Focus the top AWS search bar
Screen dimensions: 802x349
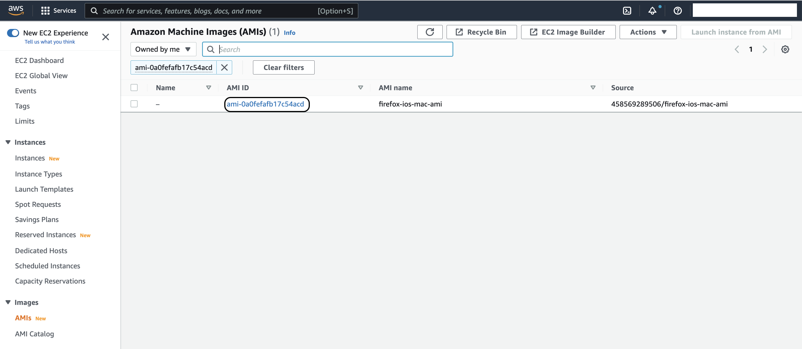coord(221,11)
